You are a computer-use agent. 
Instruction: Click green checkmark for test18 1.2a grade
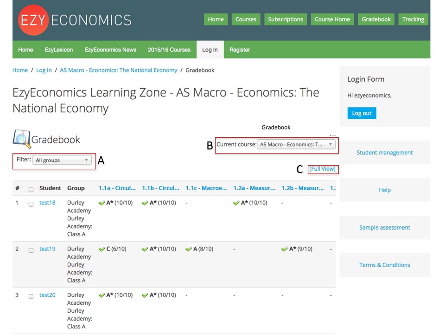[236, 203]
